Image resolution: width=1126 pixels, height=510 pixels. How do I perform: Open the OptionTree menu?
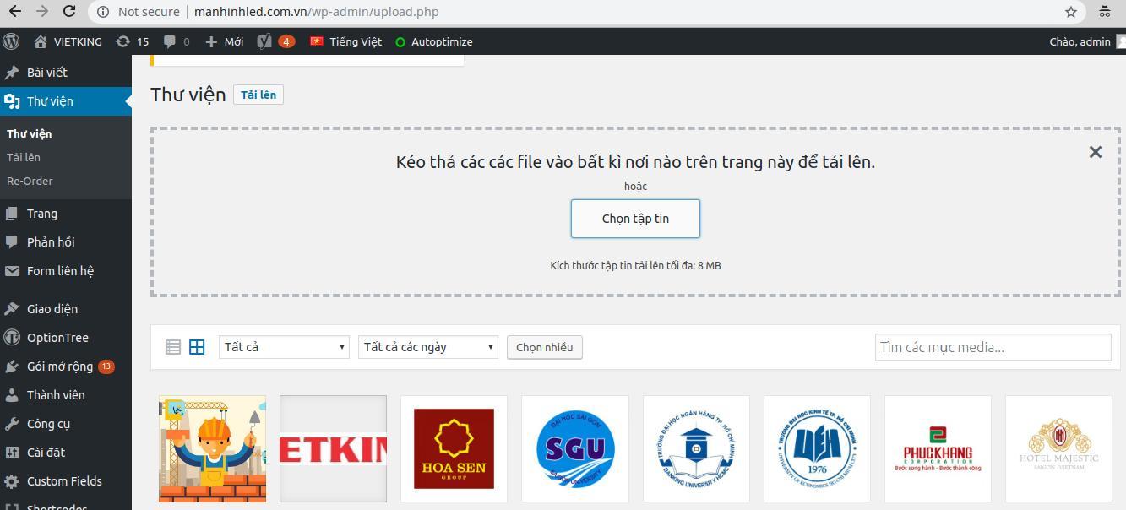66,338
